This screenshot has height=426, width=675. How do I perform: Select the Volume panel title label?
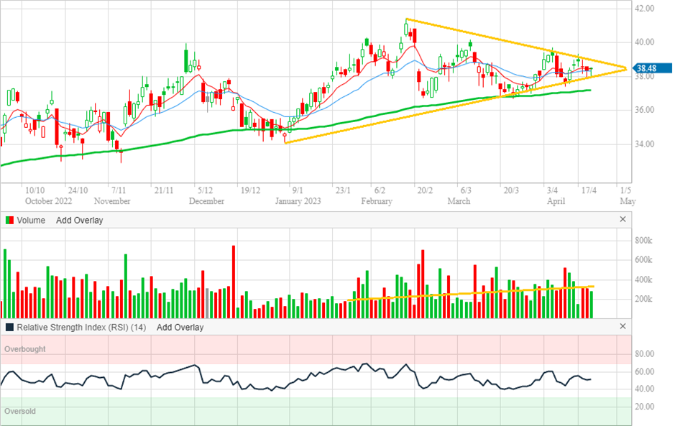click(30, 221)
